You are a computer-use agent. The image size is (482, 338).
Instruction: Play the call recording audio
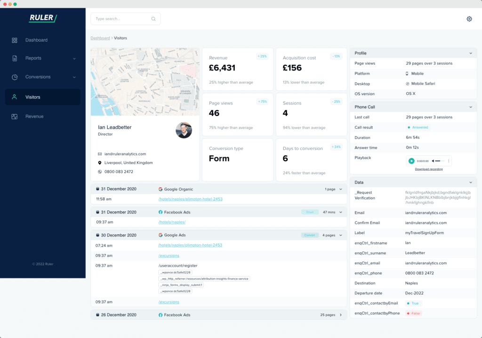411,161
